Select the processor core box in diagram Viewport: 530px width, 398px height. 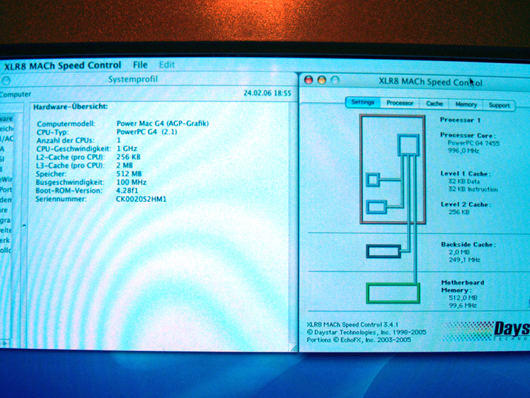pyautogui.click(x=408, y=145)
